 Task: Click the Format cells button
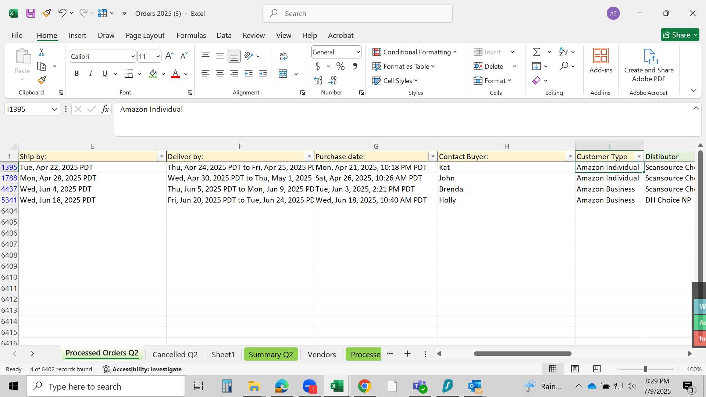click(493, 81)
